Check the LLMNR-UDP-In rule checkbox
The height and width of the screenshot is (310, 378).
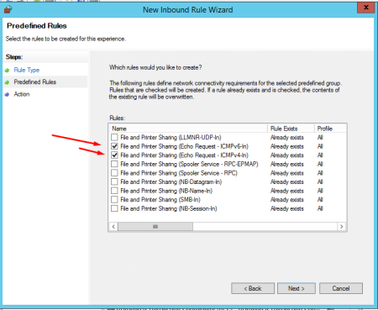114,137
